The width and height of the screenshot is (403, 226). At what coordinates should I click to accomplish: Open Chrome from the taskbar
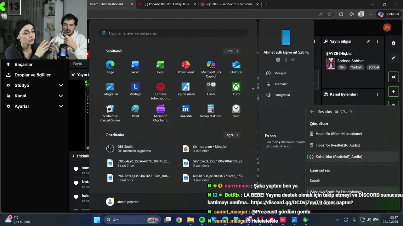pos(179,220)
